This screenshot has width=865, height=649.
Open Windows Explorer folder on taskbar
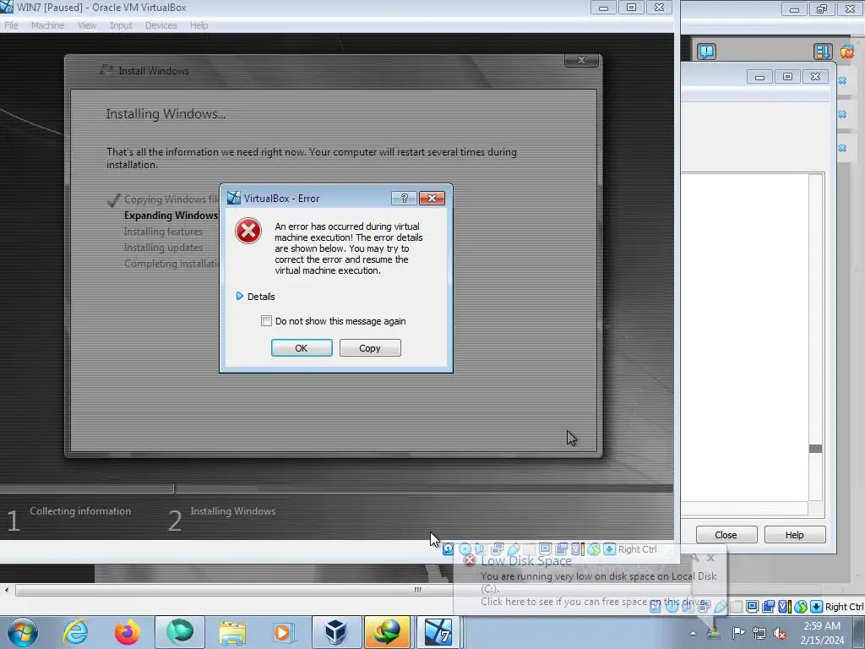pos(232,632)
